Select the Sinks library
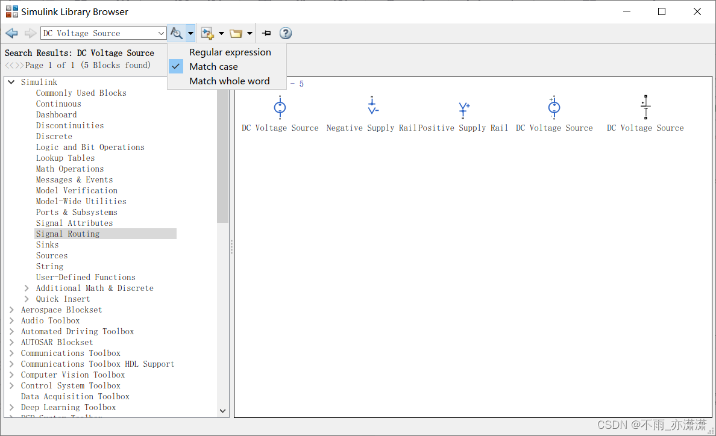The image size is (716, 436). [x=48, y=245]
